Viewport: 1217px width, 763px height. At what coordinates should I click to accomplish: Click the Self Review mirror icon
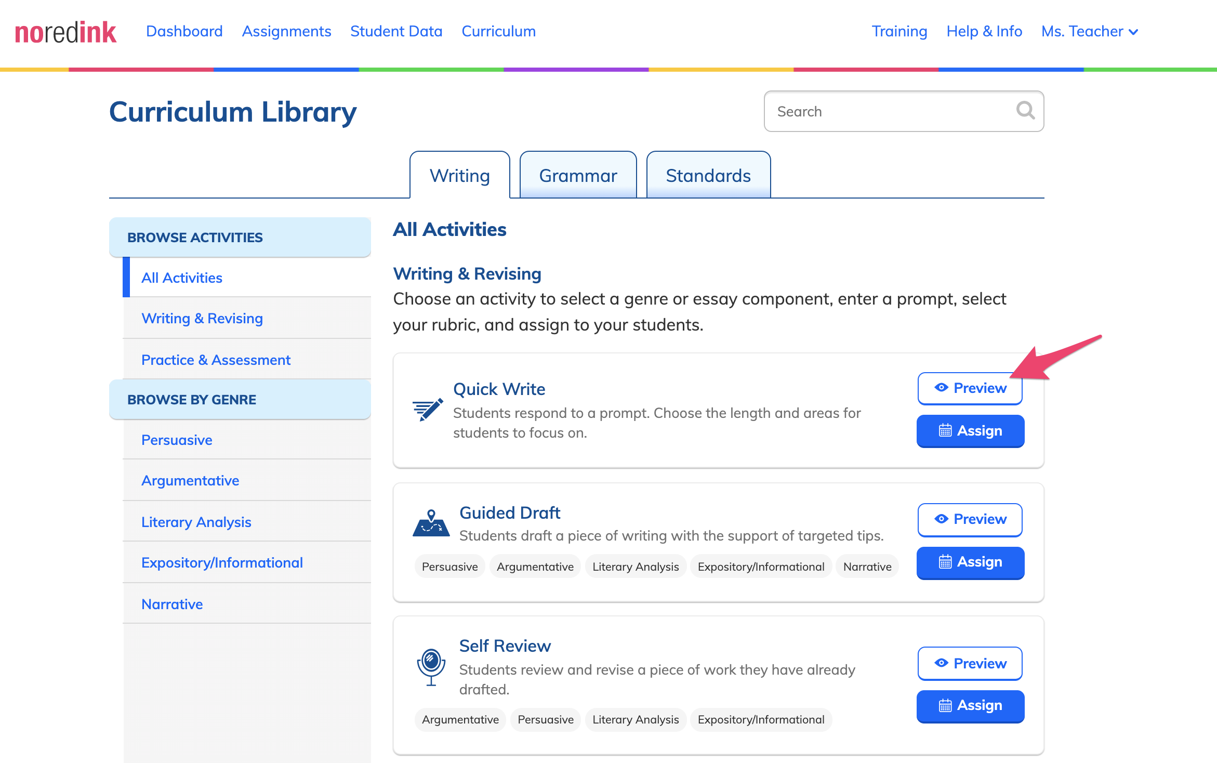(x=431, y=667)
